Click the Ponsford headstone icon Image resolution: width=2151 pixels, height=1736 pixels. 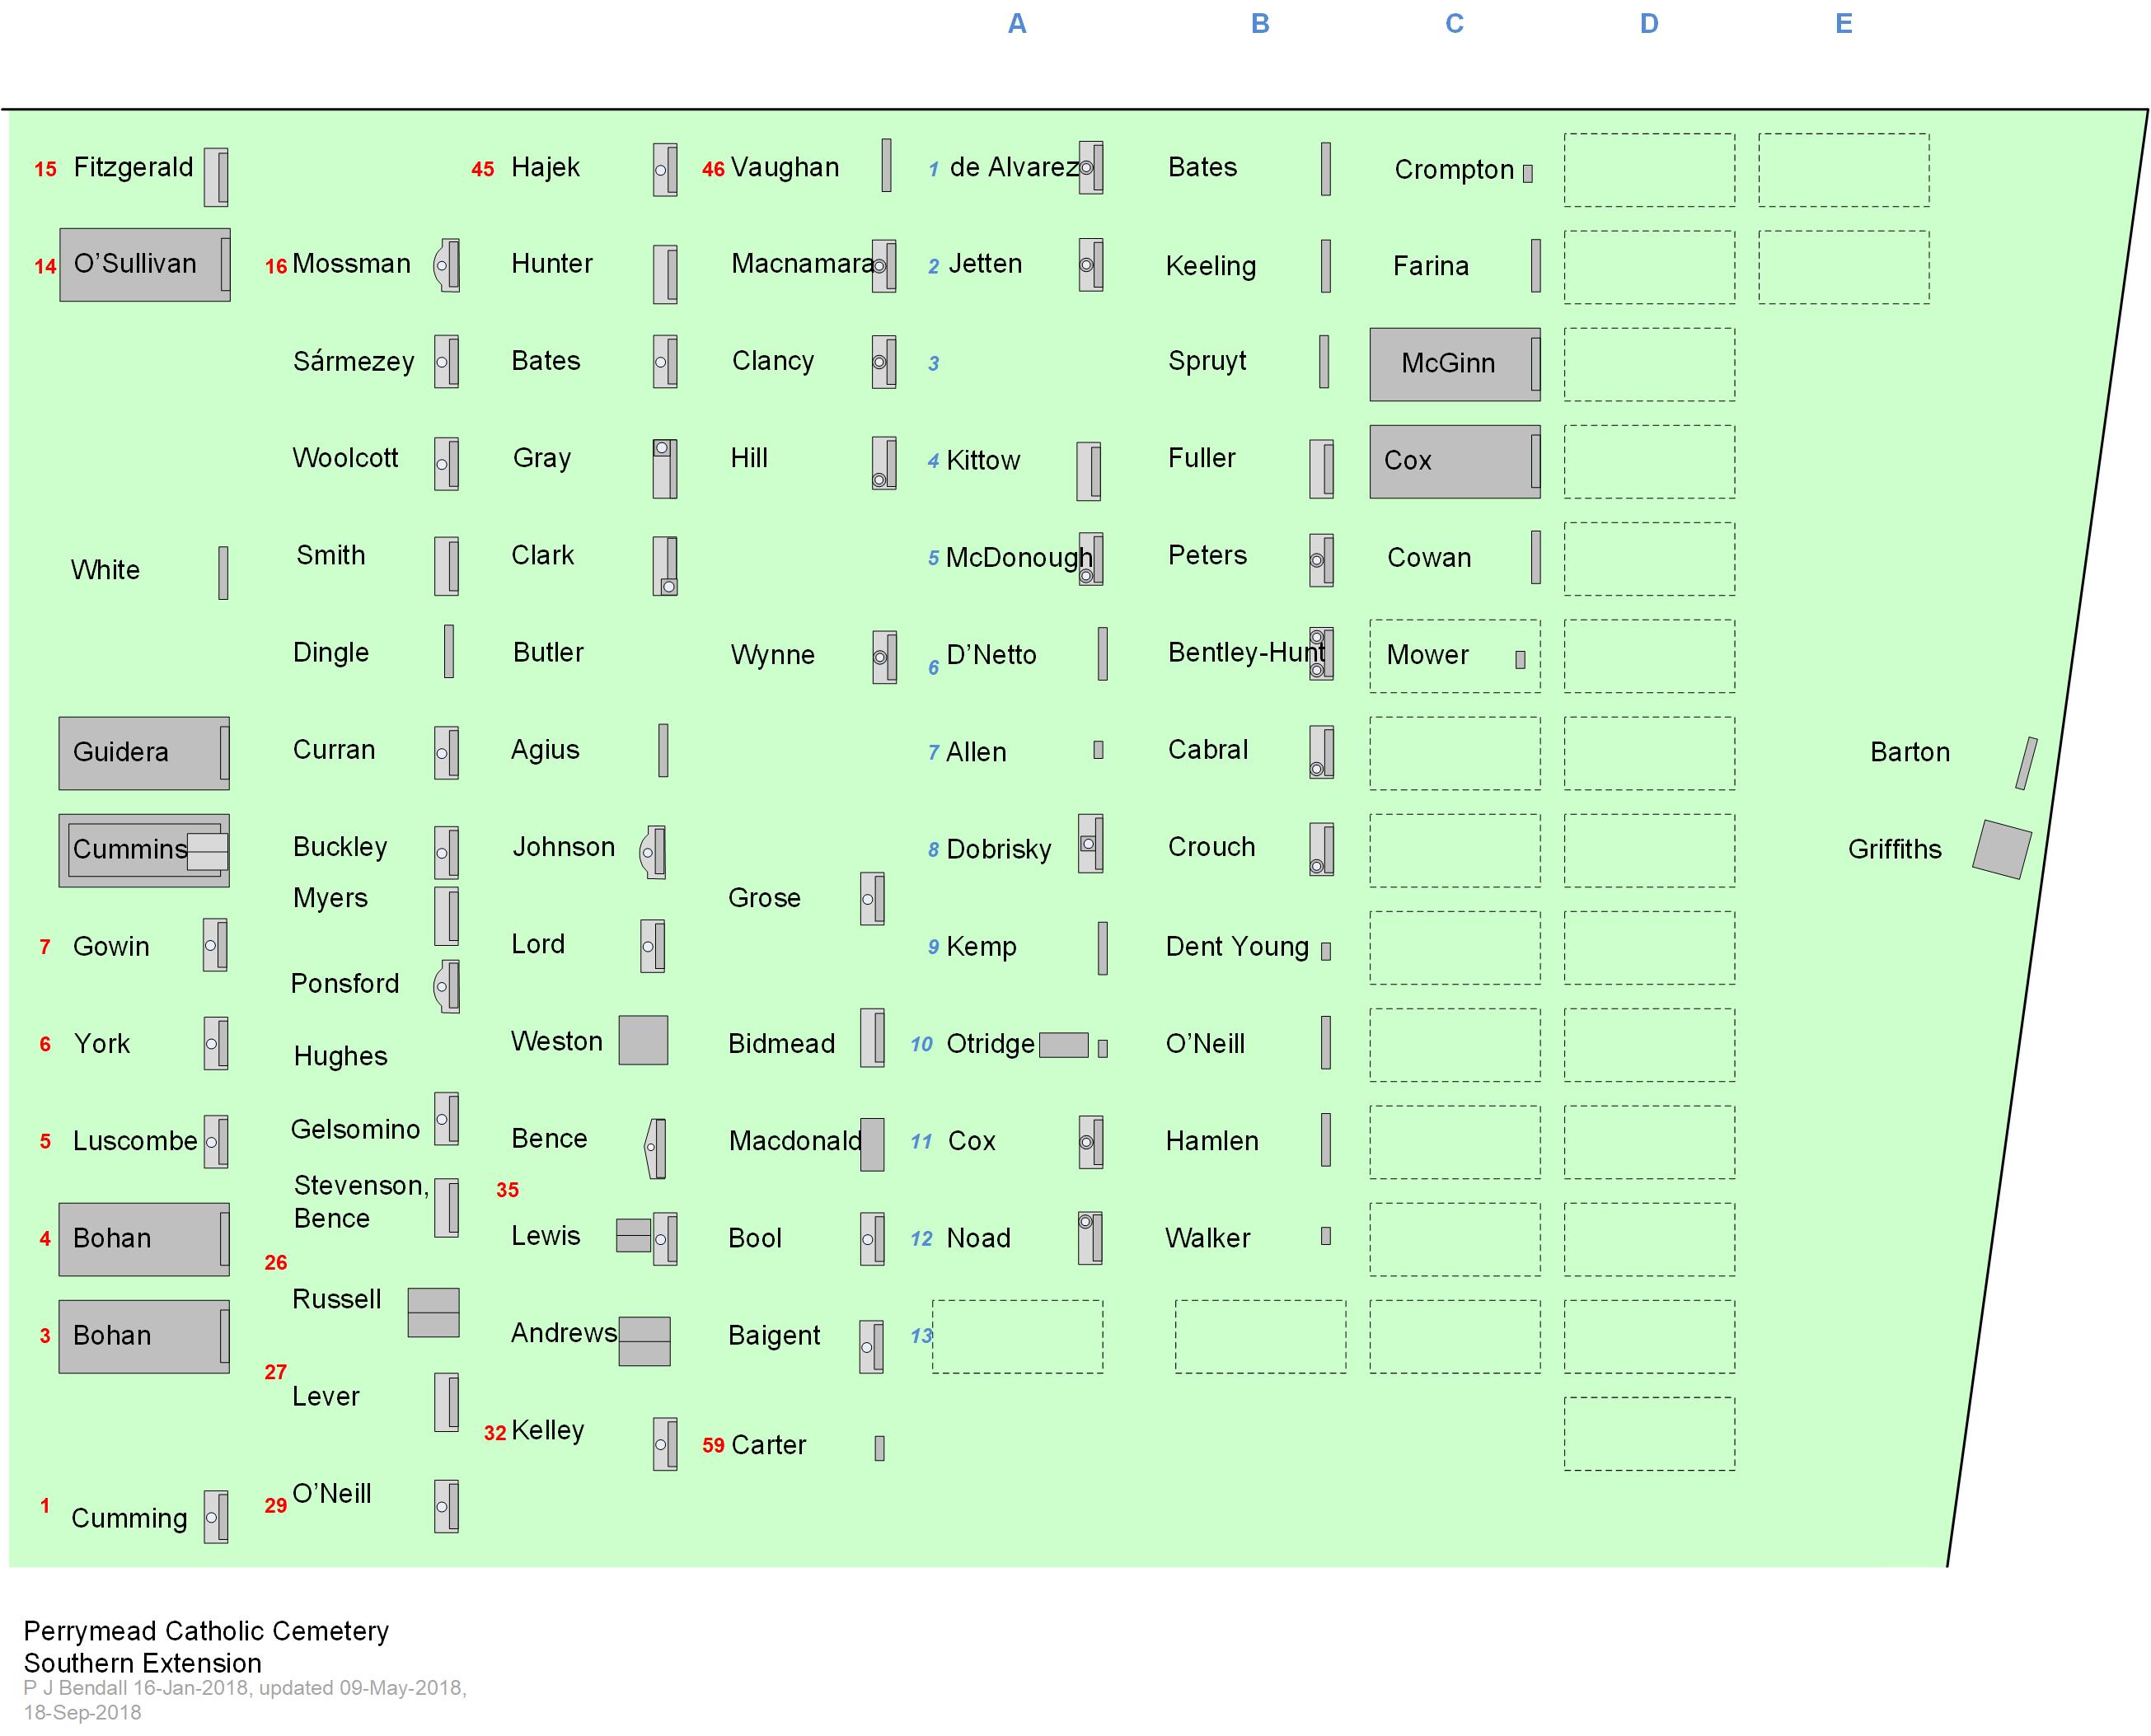pyautogui.click(x=446, y=987)
